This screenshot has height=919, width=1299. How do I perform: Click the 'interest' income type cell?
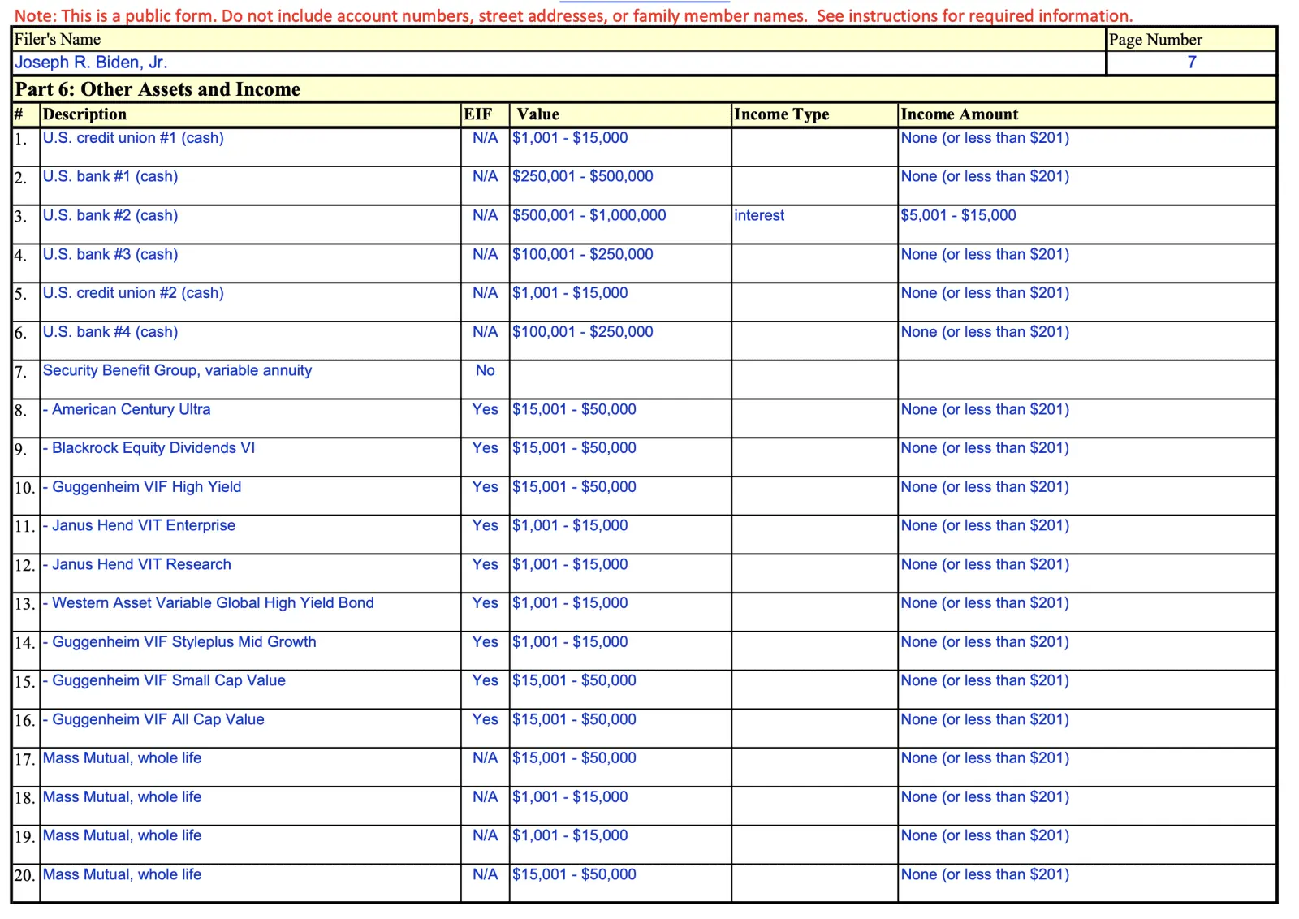pyautogui.click(x=759, y=216)
